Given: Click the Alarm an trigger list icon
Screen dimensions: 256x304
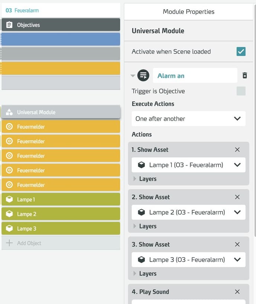Looking at the screenshot, I should click(x=143, y=76).
